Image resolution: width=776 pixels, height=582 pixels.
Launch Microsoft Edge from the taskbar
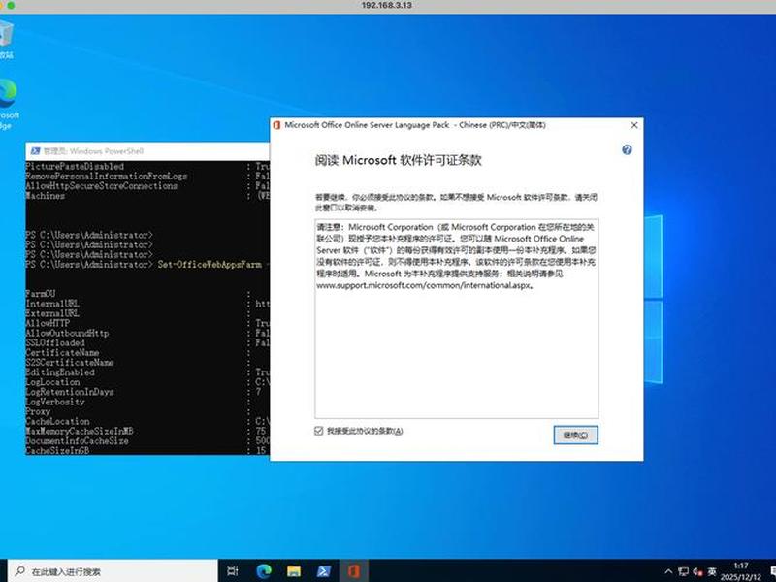(264, 571)
